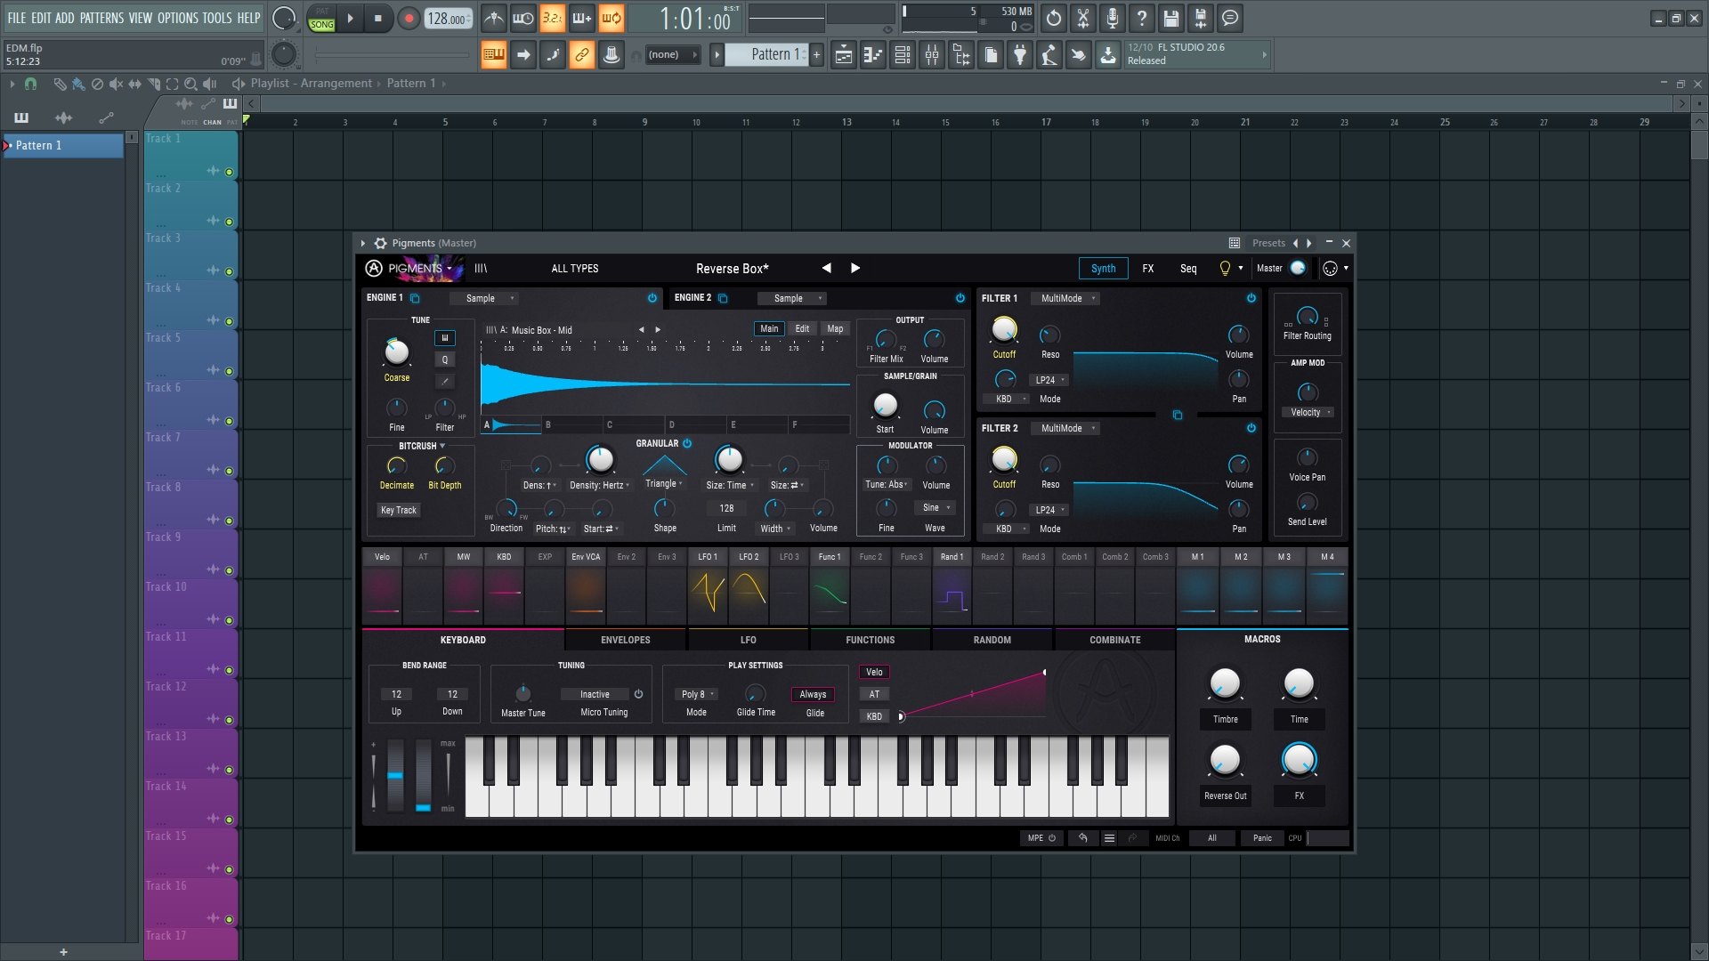Open the plugin picker plug icon
1709x961 pixels.
click(1020, 55)
